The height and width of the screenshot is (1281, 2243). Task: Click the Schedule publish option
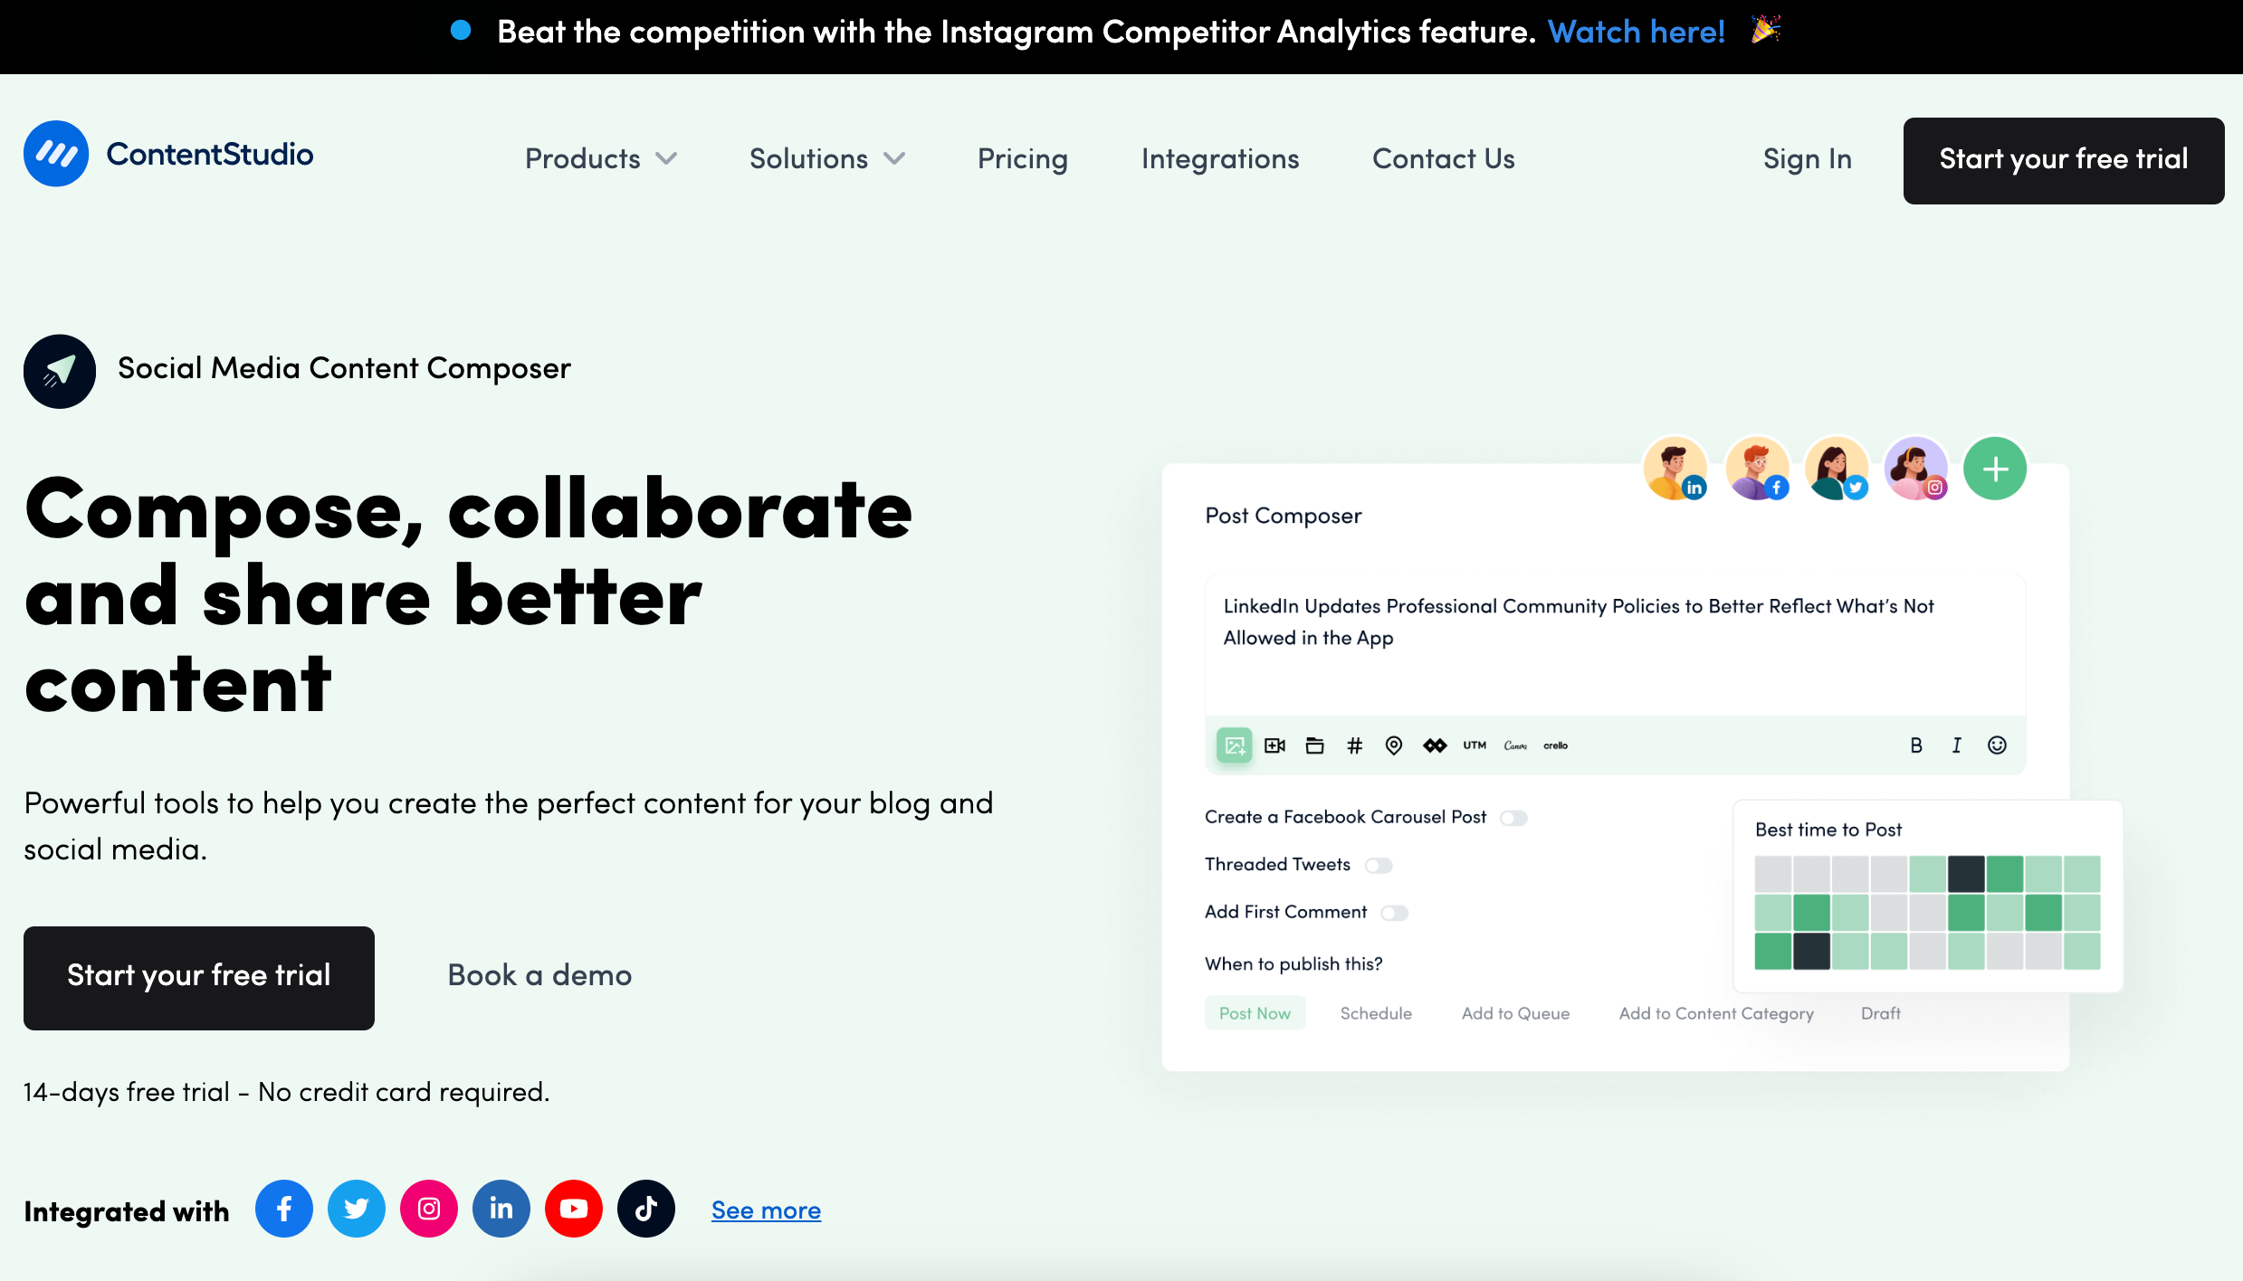click(x=1376, y=1013)
